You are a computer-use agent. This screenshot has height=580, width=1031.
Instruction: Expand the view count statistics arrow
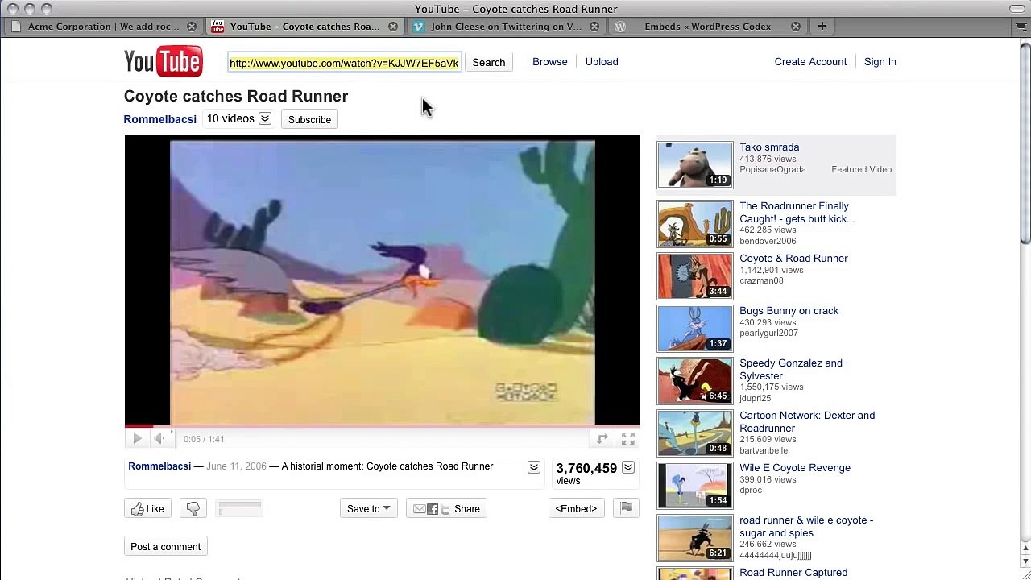click(x=628, y=467)
